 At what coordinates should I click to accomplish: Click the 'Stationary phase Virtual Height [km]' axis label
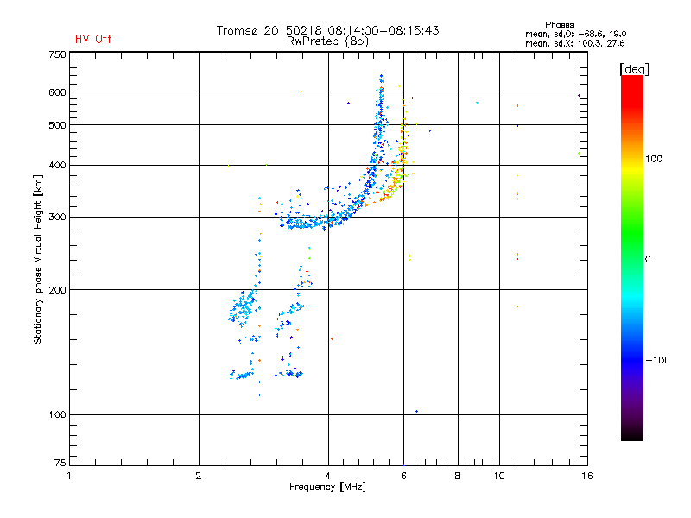point(37,259)
